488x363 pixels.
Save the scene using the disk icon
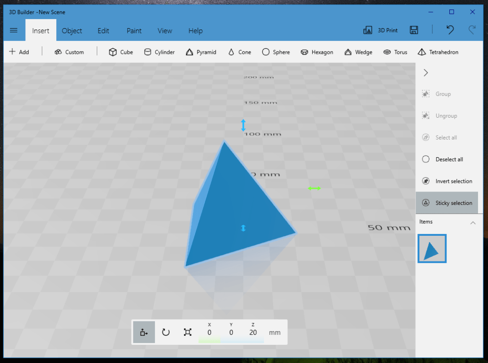pyautogui.click(x=414, y=30)
